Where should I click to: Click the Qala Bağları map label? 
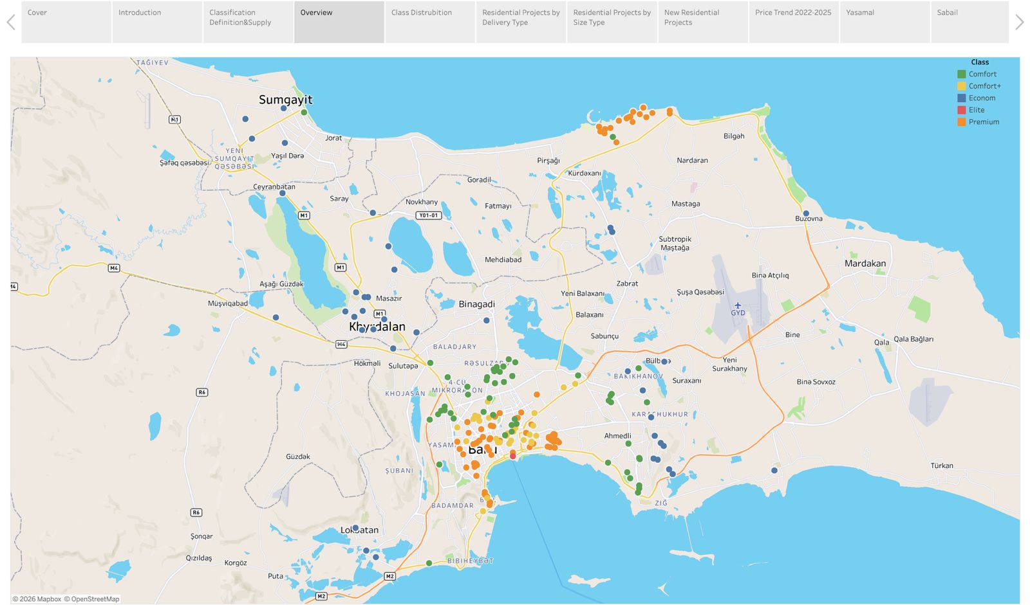click(x=913, y=339)
